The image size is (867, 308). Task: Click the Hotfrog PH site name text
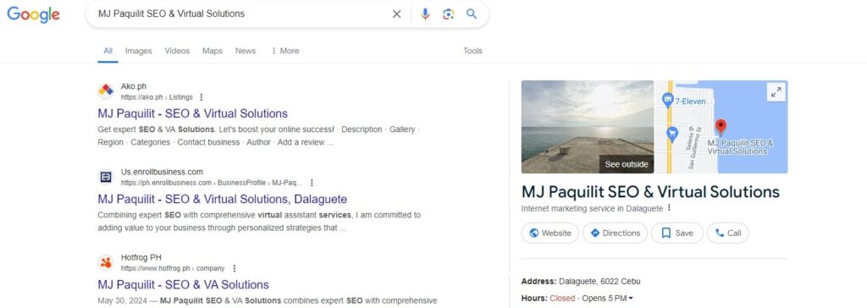141,257
